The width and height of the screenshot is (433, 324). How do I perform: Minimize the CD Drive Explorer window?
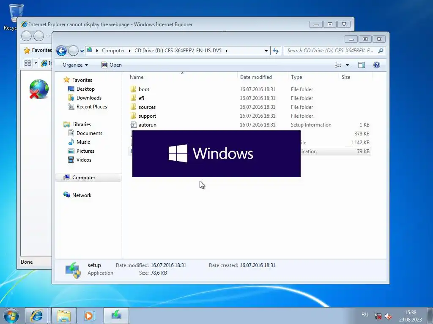pyautogui.click(x=351, y=39)
